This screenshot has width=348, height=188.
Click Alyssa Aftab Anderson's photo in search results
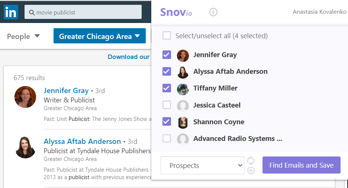(x=25, y=148)
